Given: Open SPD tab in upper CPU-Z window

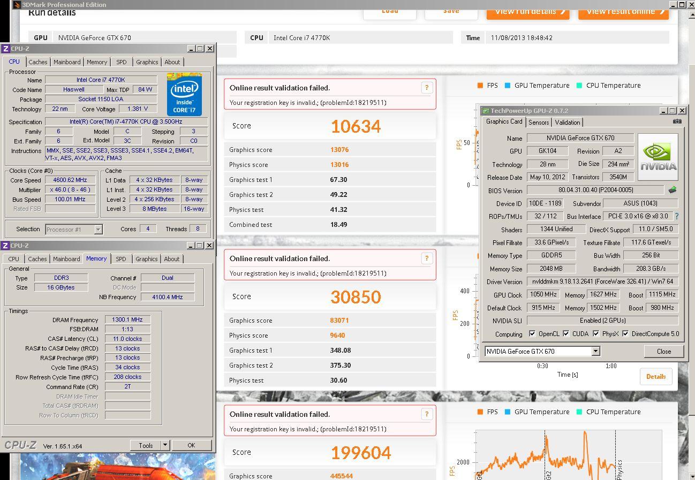Looking at the screenshot, I should point(122,62).
